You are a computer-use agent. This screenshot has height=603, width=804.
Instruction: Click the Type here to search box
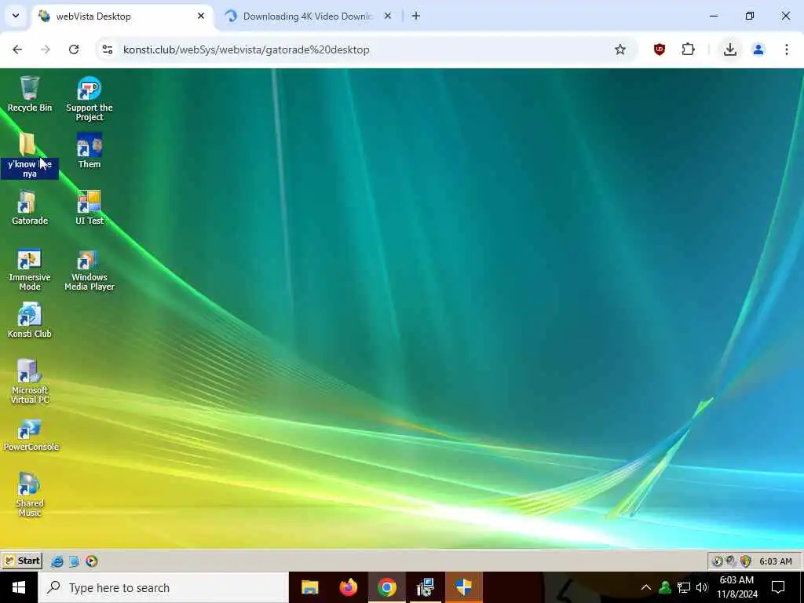(163, 587)
